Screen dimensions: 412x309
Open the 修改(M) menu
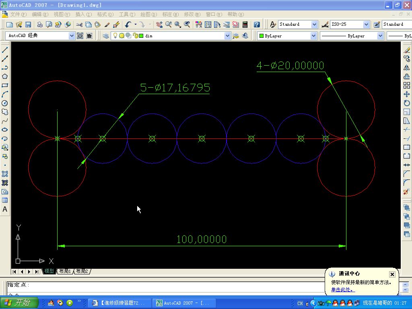point(192,14)
